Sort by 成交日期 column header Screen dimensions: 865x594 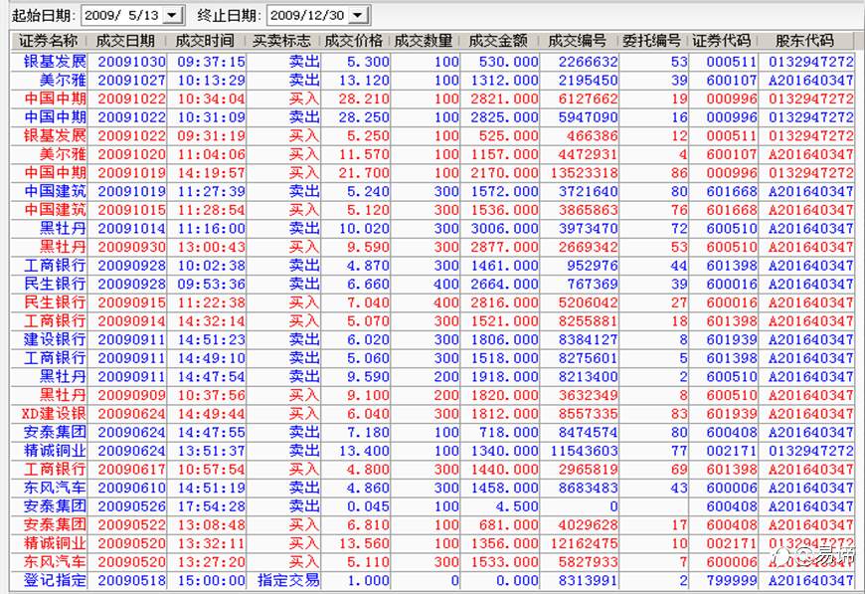126,41
